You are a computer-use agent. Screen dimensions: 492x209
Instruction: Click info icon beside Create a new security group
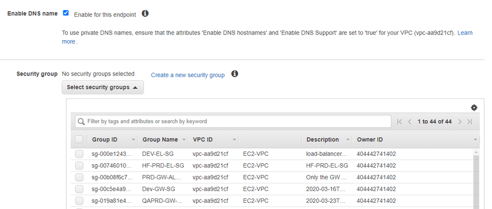[x=235, y=74]
